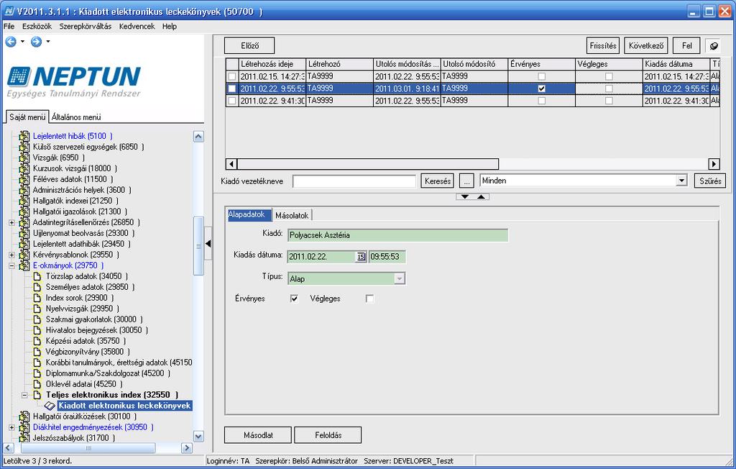
Task: Tick row checkbox for the highlighted 9:55:53 record
Action: (232, 88)
